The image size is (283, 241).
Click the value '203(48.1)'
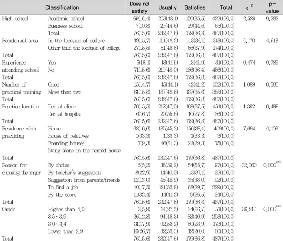pos(168,19)
